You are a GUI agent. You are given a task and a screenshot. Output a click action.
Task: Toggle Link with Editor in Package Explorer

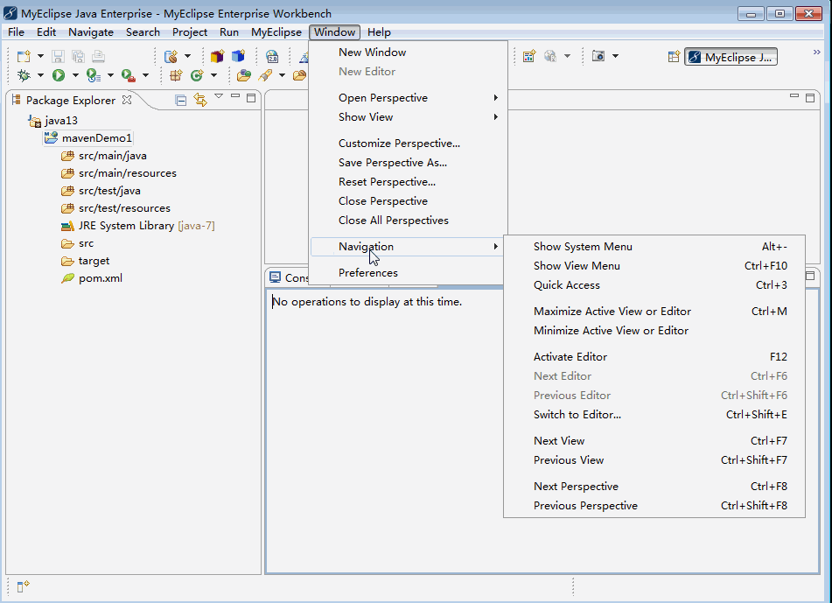(x=200, y=100)
